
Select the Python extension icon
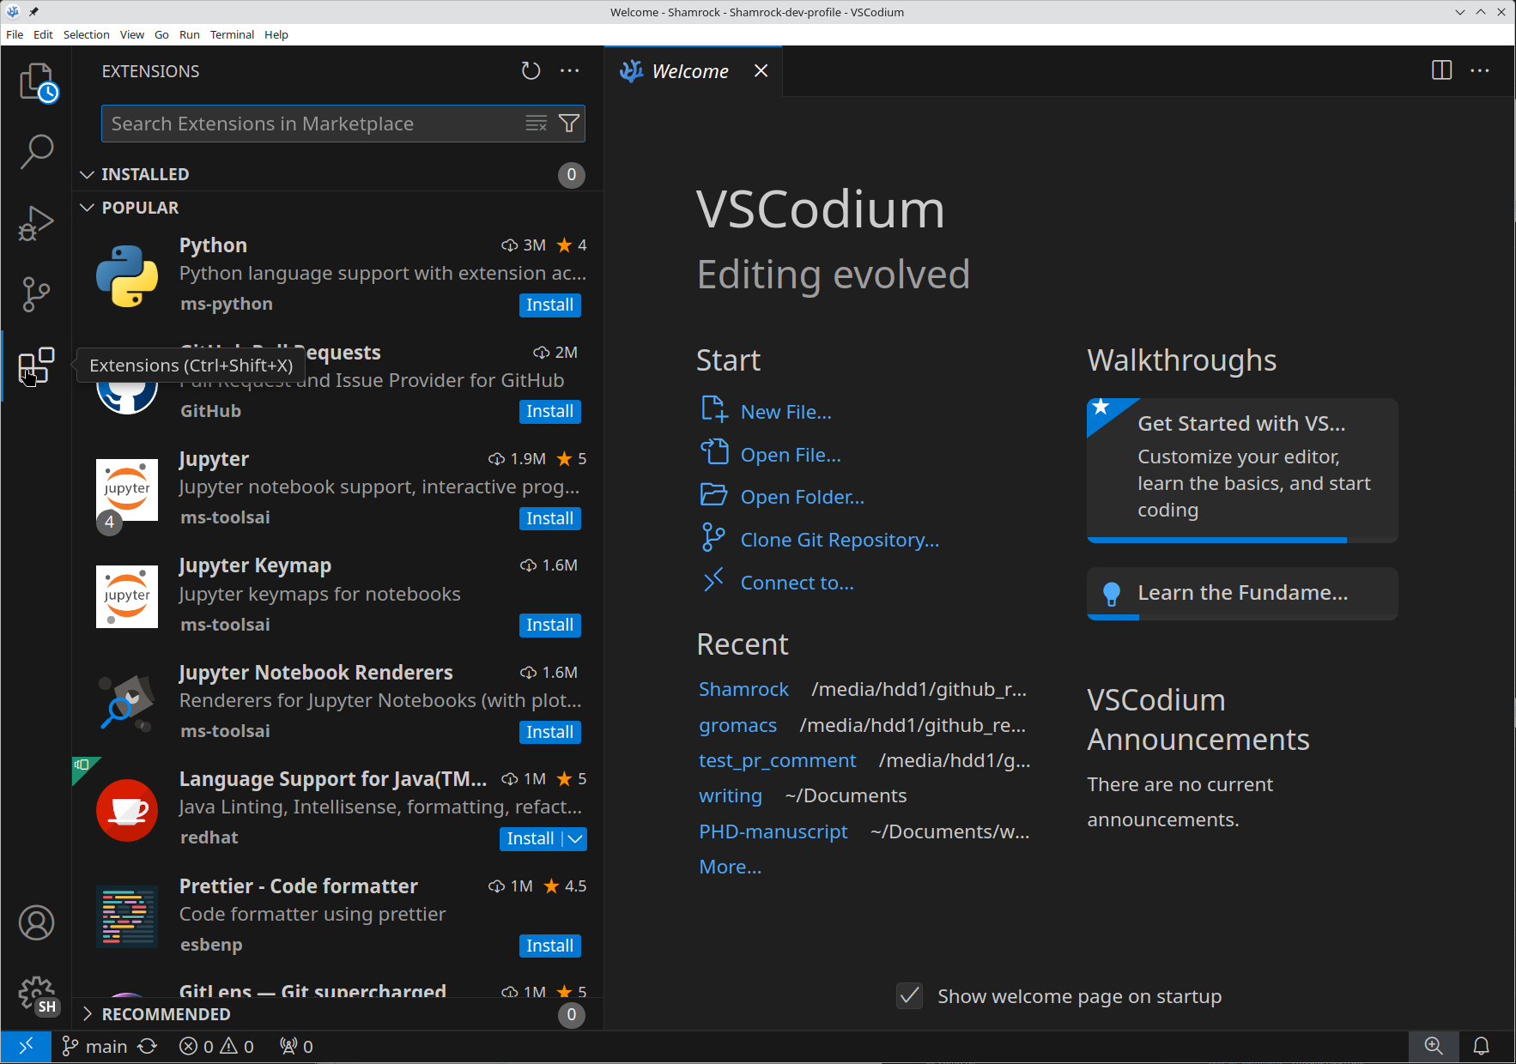tap(127, 275)
